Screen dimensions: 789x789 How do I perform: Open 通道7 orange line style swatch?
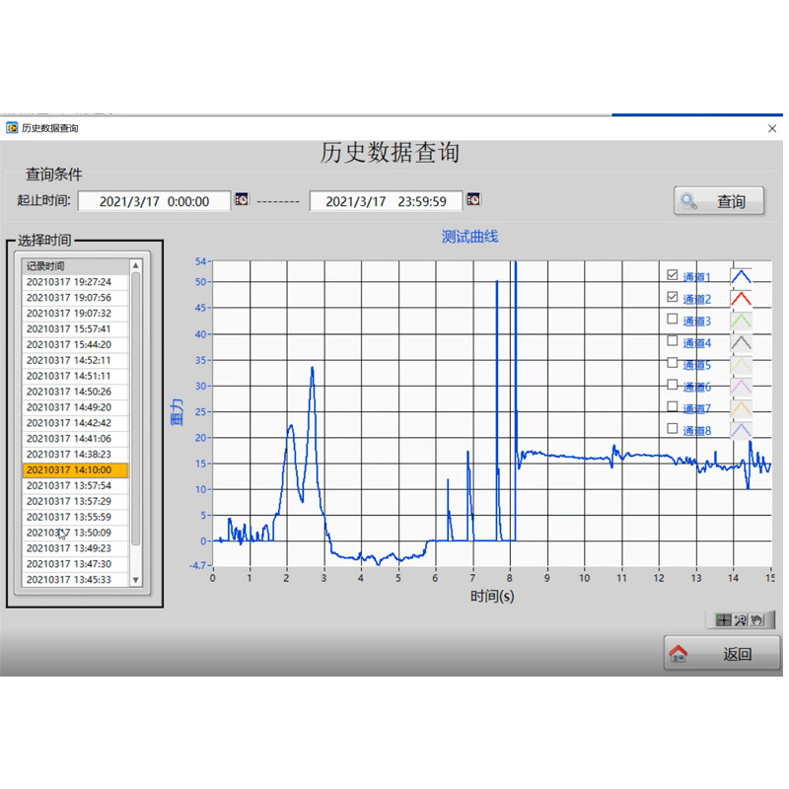[741, 408]
